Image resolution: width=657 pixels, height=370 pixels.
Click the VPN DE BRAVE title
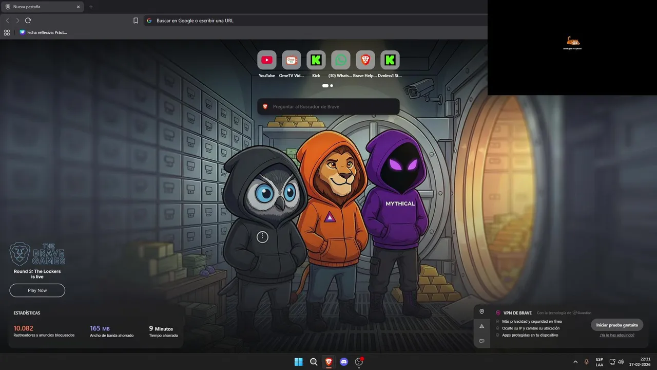click(517, 313)
